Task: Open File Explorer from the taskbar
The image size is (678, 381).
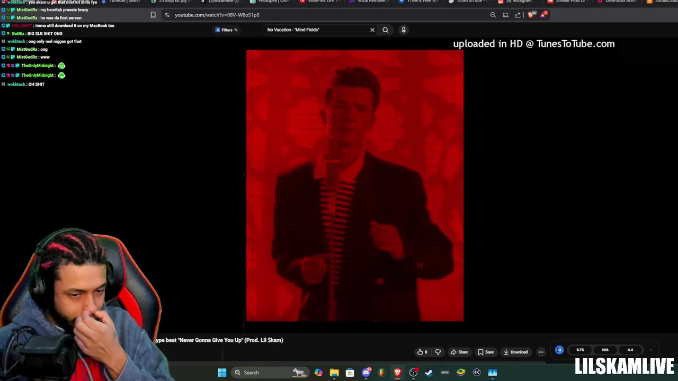Action: 334,373
